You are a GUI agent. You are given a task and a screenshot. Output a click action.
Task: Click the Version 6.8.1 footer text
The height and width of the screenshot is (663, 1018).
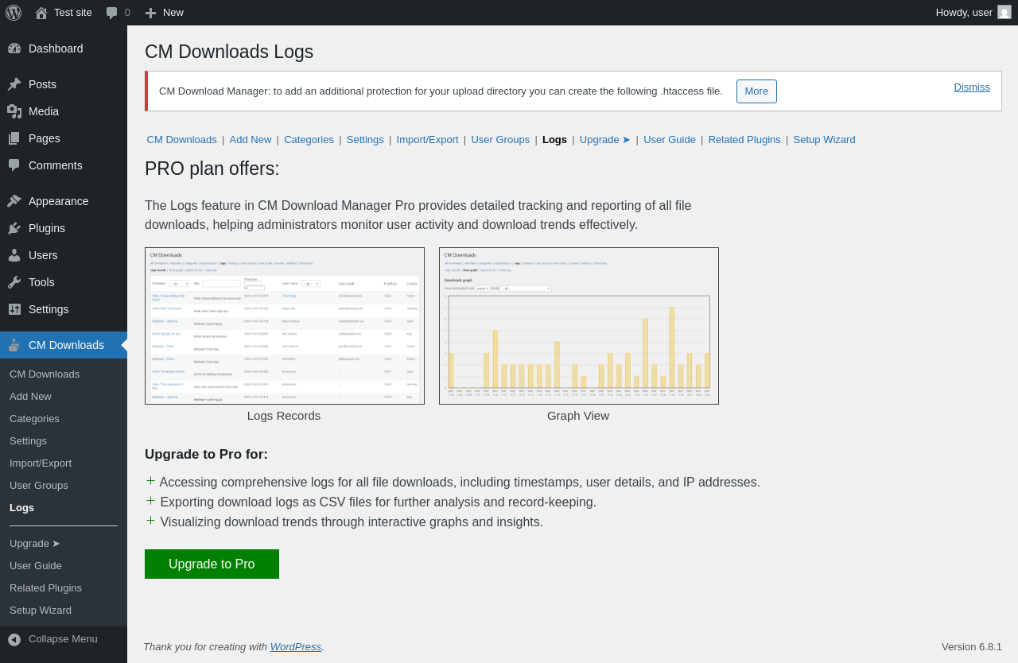[972, 646]
